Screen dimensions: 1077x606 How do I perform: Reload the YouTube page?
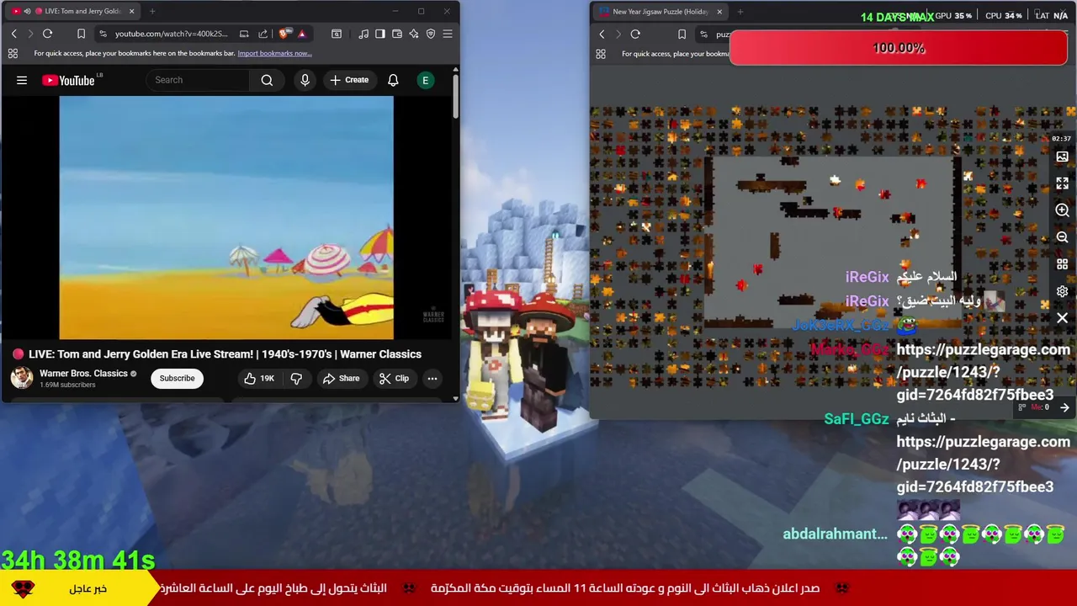click(48, 34)
